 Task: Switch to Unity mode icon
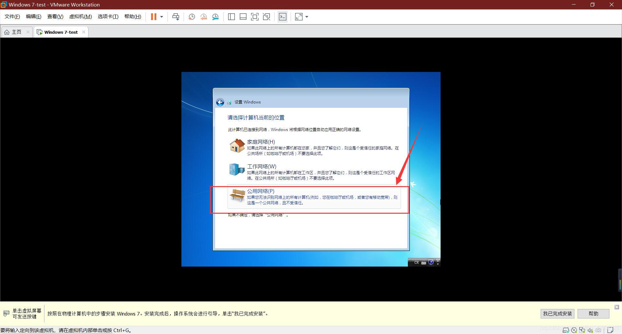(x=266, y=17)
